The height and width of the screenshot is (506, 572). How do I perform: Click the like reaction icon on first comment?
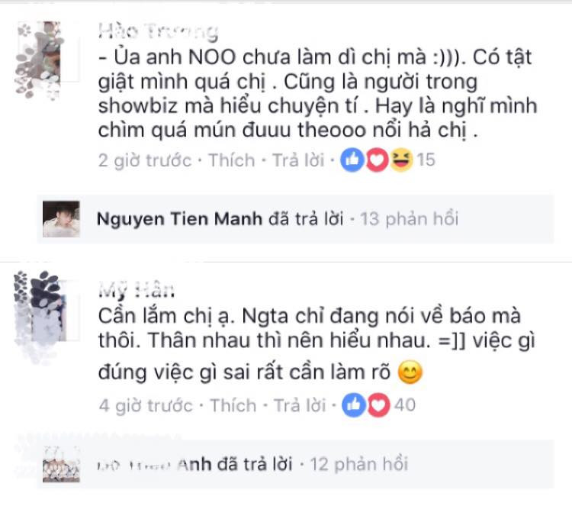[x=352, y=160]
